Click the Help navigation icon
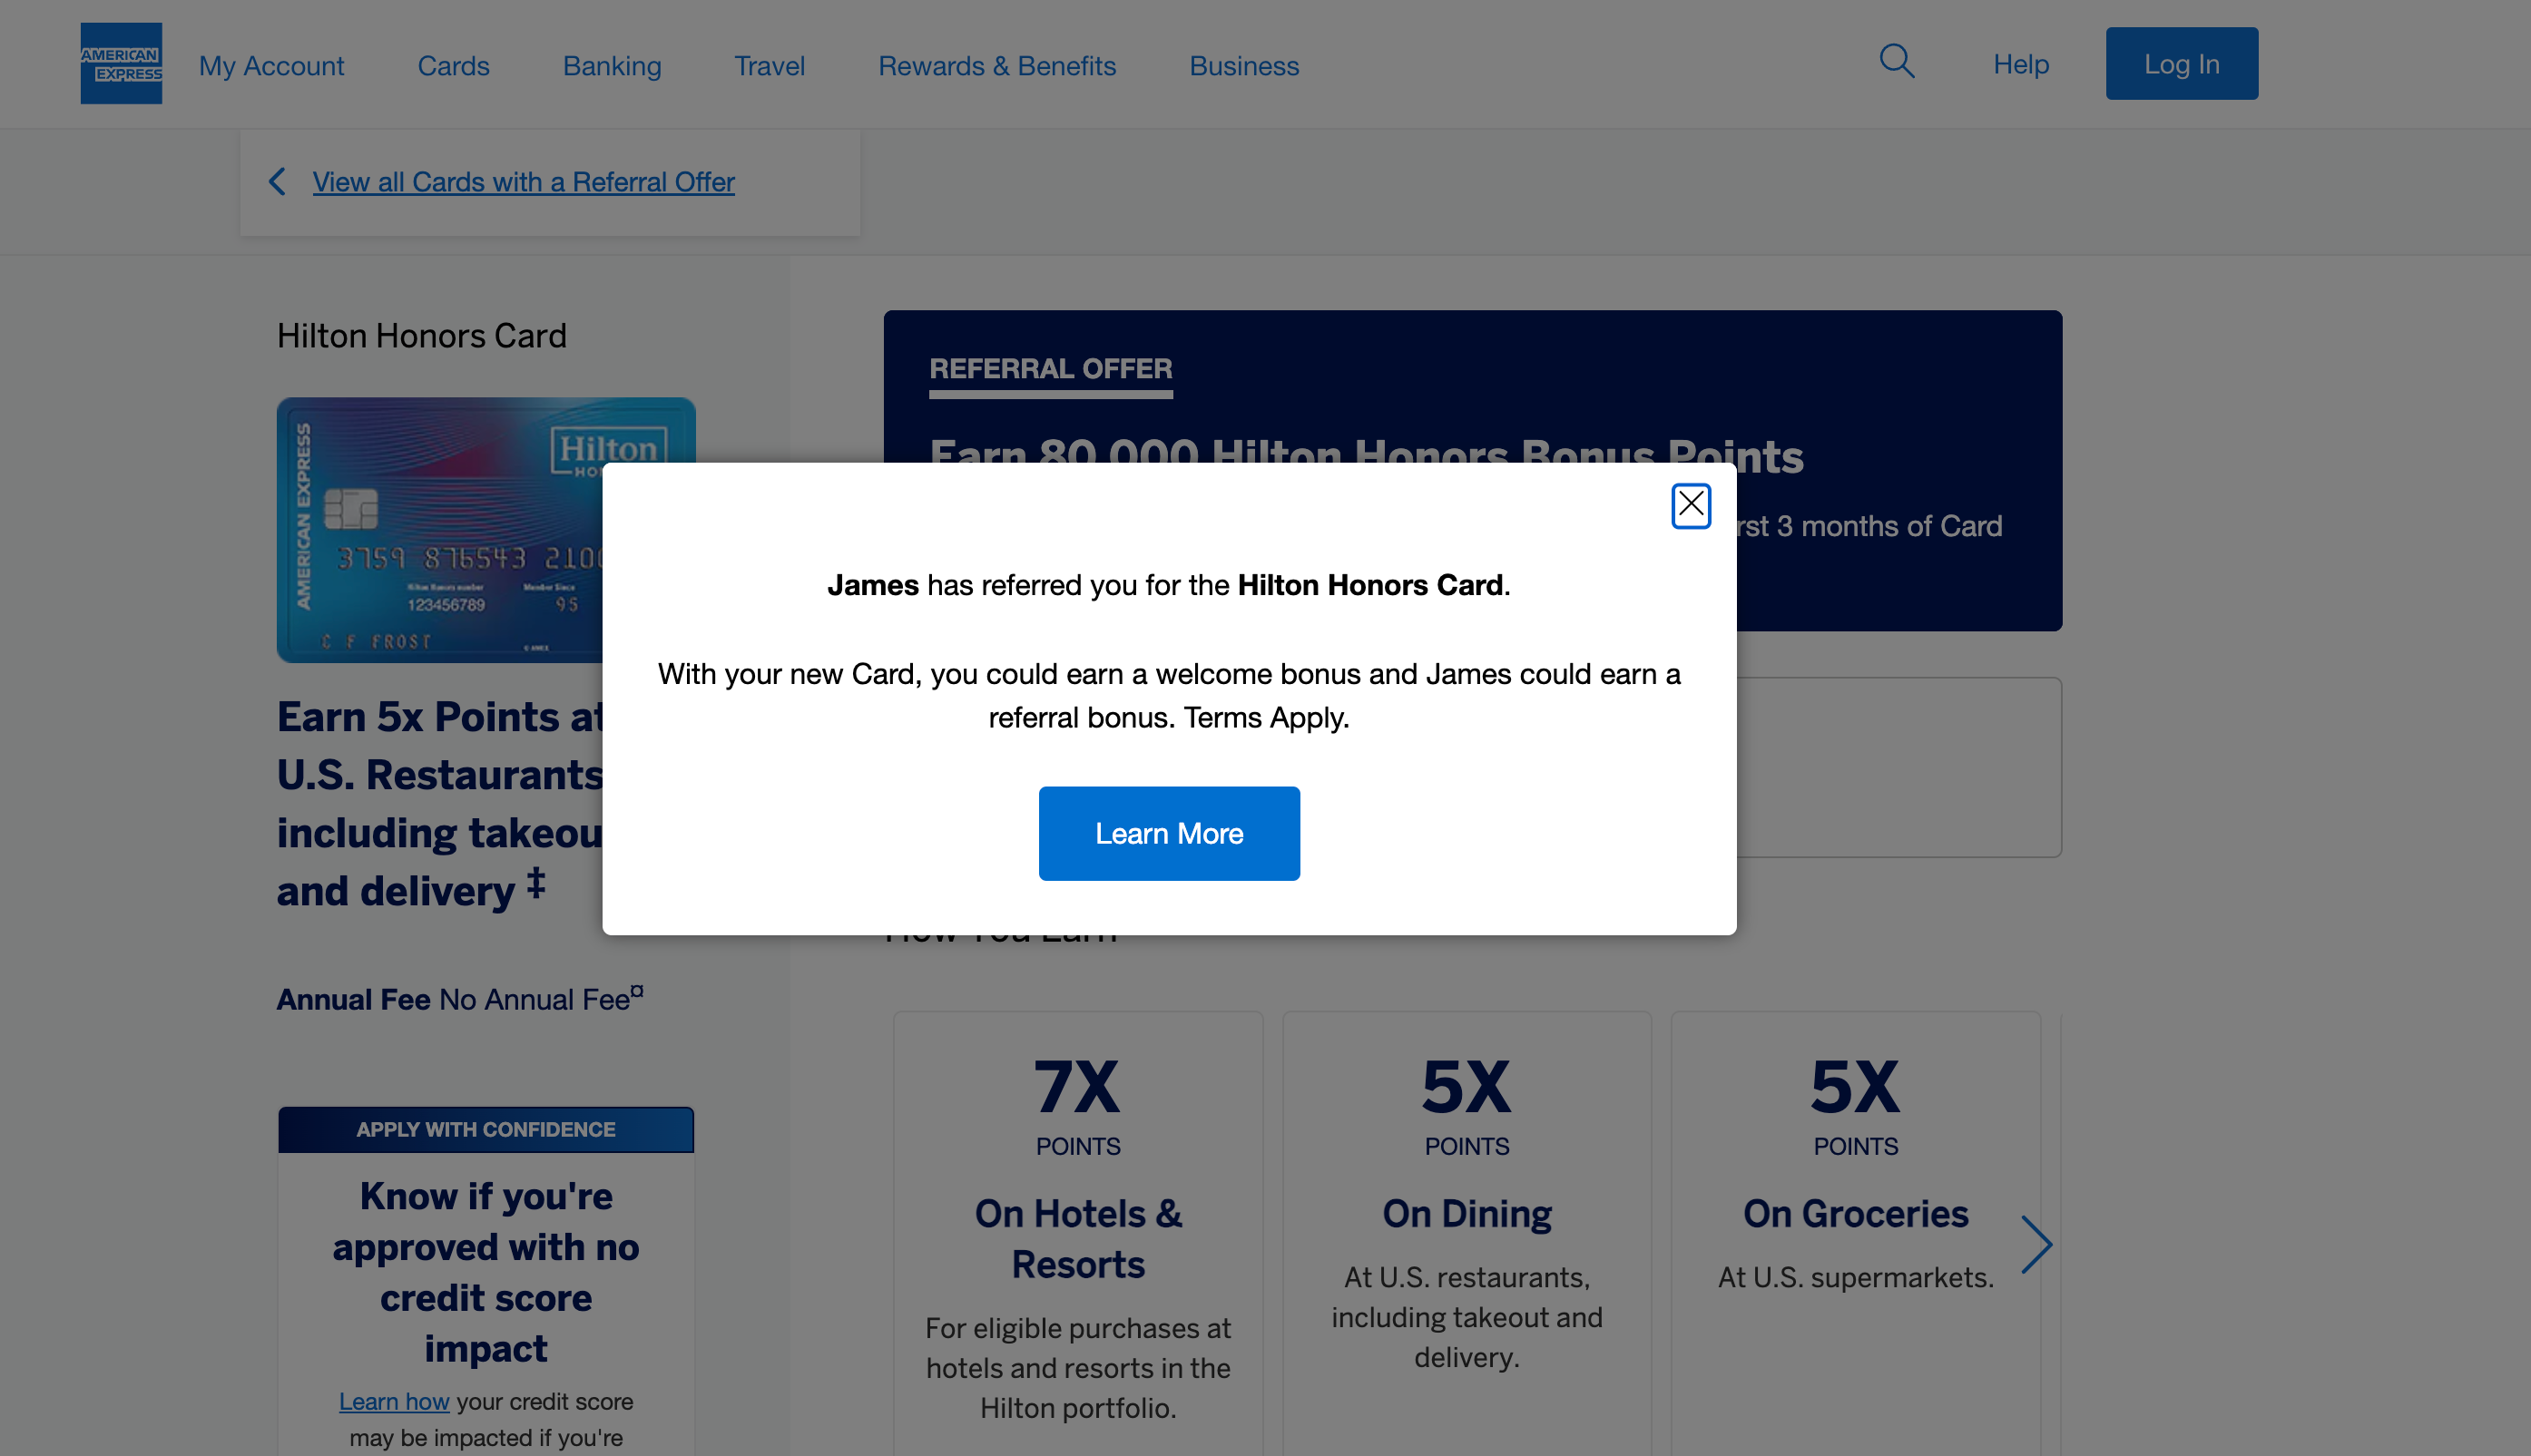The image size is (2531, 1456). point(2022,63)
